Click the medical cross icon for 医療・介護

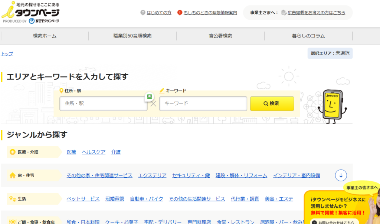tap(13, 152)
